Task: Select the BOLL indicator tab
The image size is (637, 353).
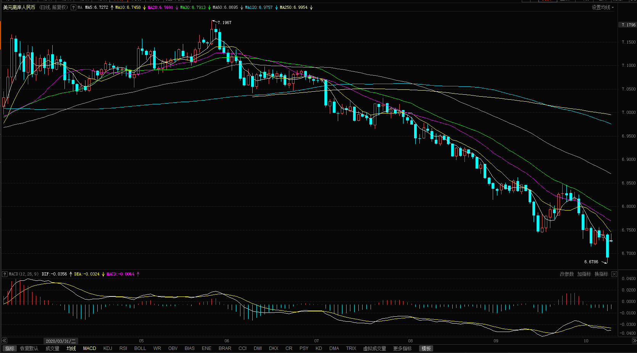Action: click(x=140, y=348)
